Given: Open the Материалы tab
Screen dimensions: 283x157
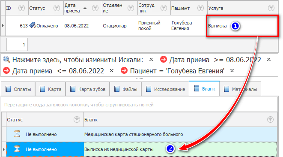Looking at the screenshot, I should click(x=240, y=89).
